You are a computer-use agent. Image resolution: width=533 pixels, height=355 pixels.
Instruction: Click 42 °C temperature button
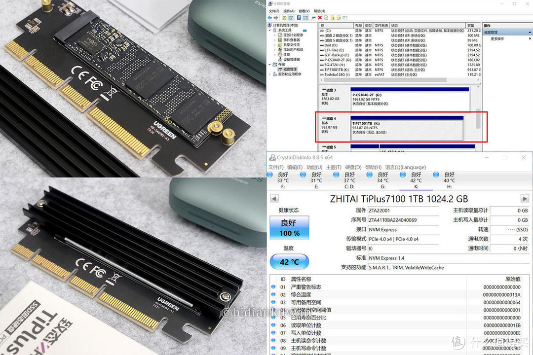[x=289, y=262]
